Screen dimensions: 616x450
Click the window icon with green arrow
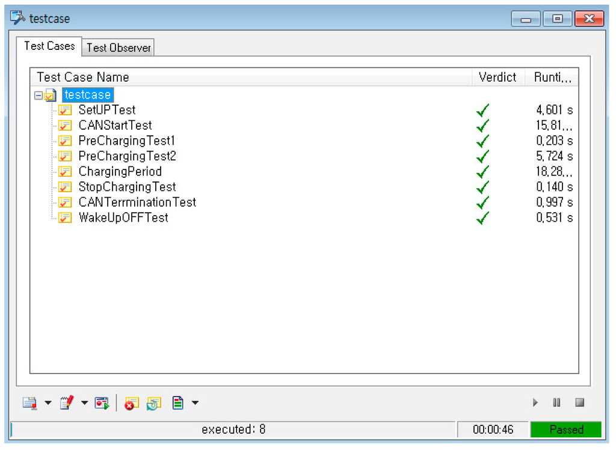[102, 403]
